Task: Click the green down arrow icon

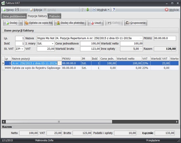Action: [x=87, y=10]
